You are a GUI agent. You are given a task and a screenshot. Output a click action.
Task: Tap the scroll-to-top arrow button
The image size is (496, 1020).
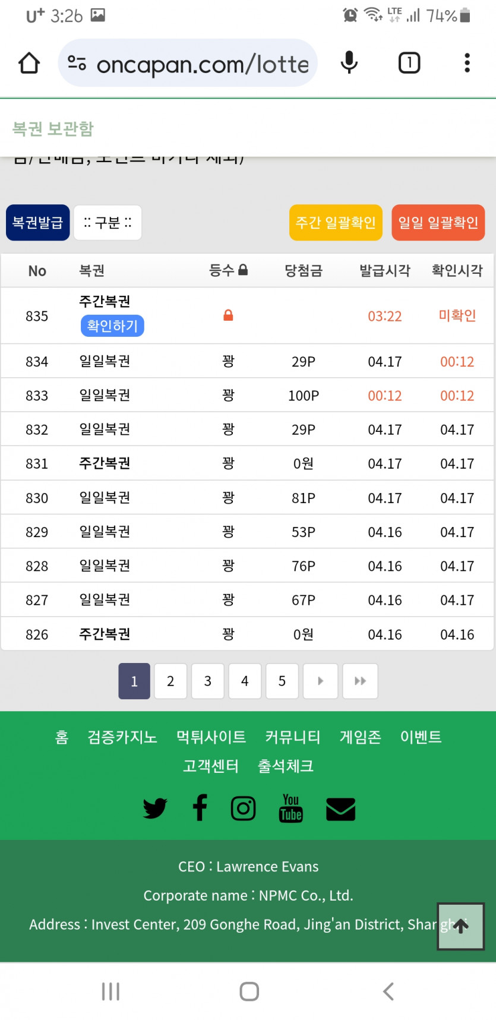click(x=461, y=926)
